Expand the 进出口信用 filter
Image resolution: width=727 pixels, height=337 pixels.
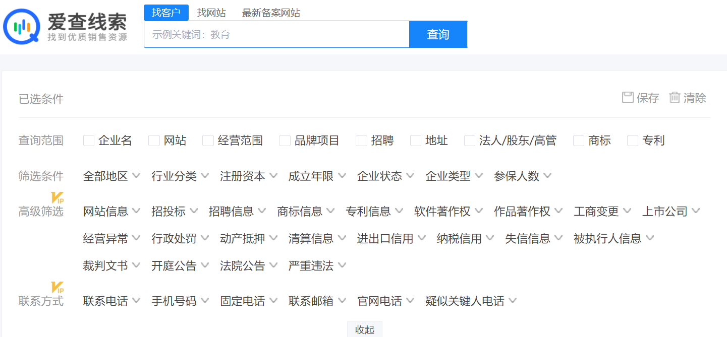pos(392,238)
